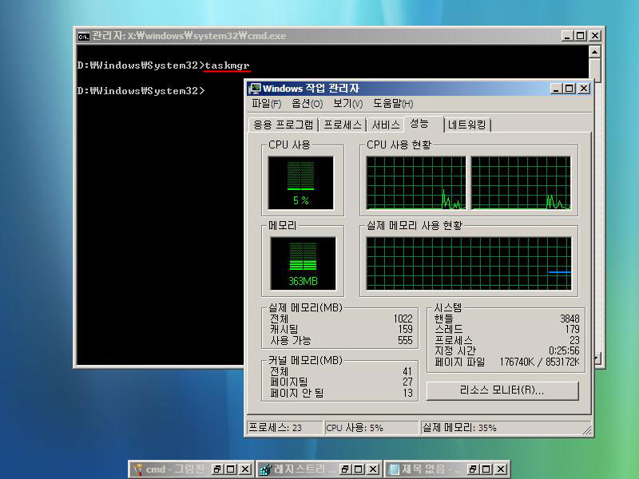Maximize the minimized cmd - 그림판 window
Viewport: 639px width, 479px height.
(231, 469)
